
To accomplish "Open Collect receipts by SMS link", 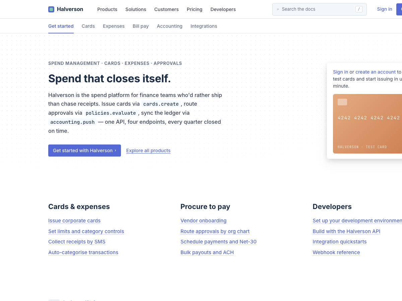I will click(x=77, y=242).
